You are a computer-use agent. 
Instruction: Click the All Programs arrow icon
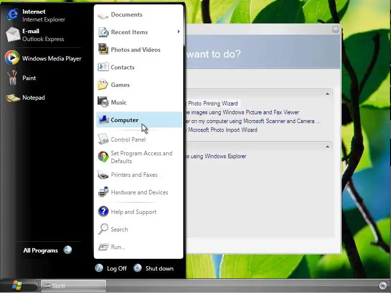pos(67,250)
